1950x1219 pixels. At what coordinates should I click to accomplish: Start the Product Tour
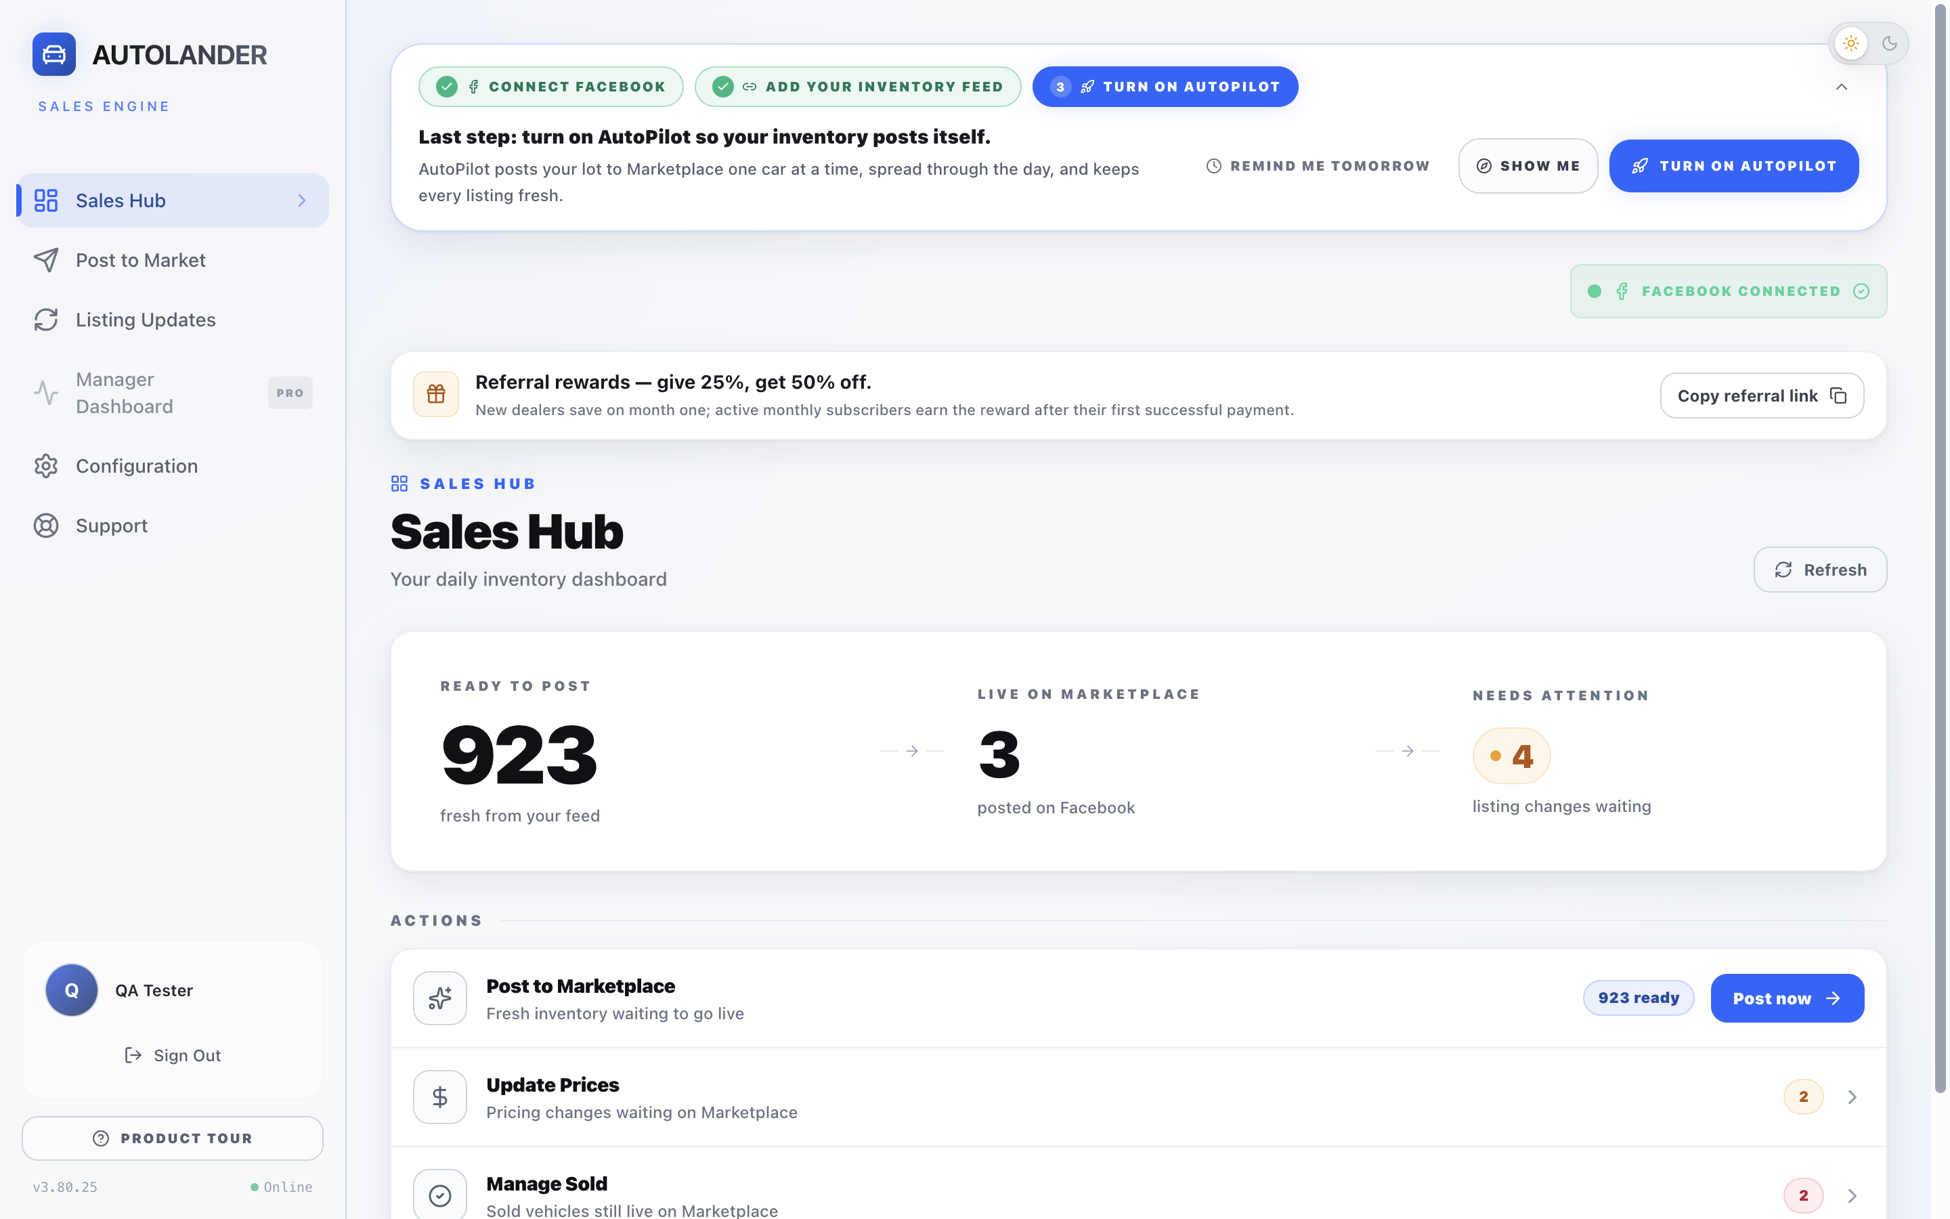(173, 1138)
